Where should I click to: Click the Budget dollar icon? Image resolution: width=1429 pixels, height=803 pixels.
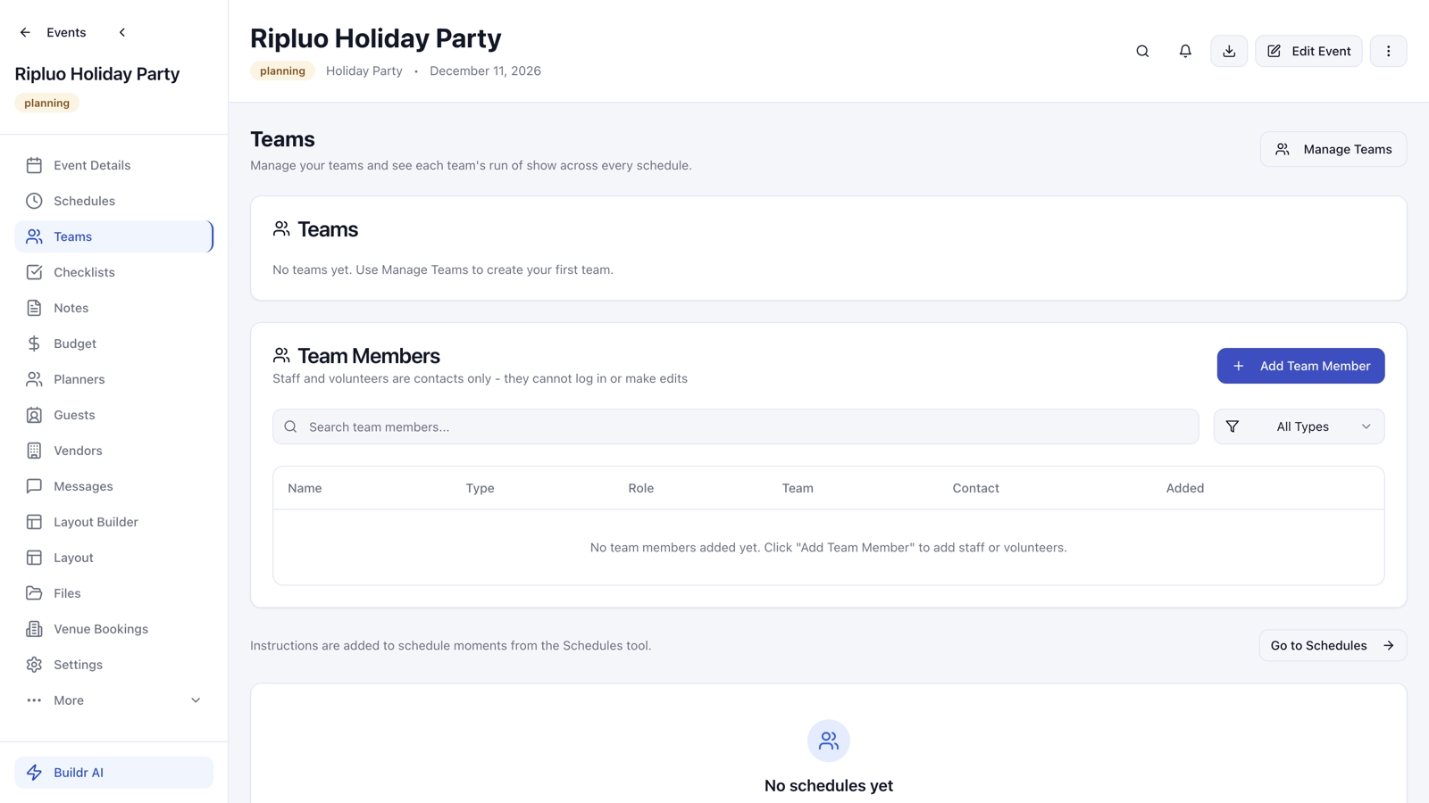click(34, 344)
